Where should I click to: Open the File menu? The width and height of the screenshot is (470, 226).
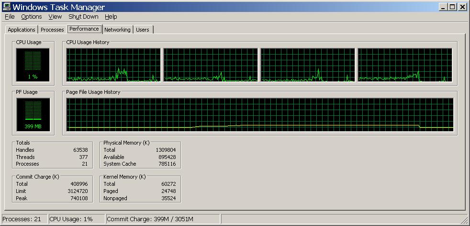[x=10, y=17]
